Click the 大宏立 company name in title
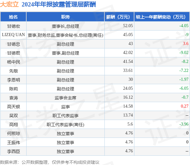This screenshot has width=190, height=165. (9, 4)
